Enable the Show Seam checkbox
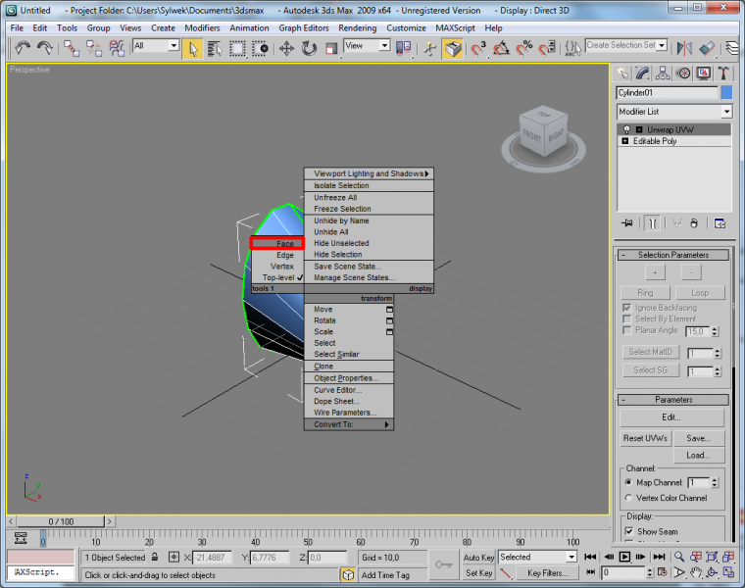 (x=628, y=531)
